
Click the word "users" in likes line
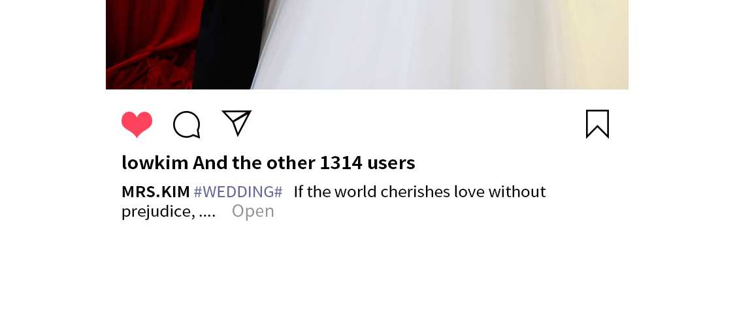pos(391,163)
